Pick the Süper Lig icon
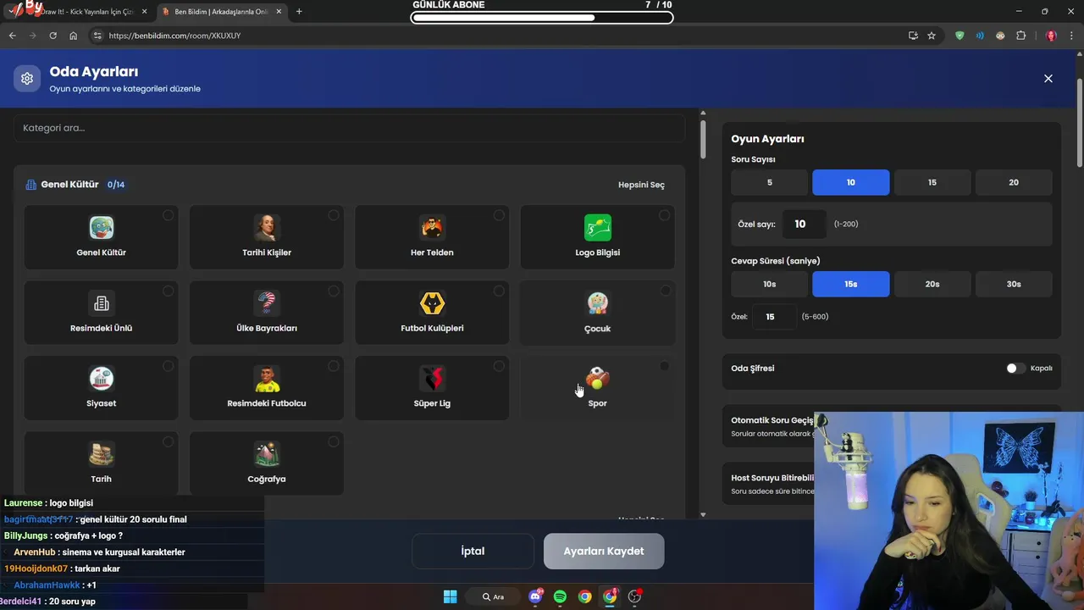The width and height of the screenshot is (1084, 610). click(432, 379)
